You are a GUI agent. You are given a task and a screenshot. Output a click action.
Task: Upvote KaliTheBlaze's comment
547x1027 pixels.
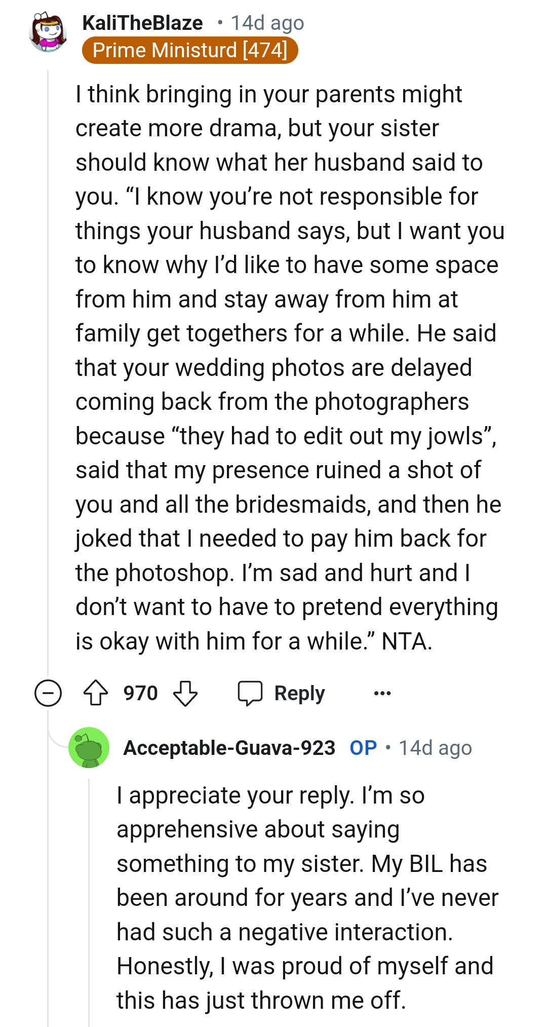coord(96,693)
